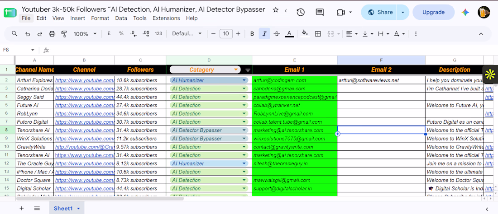Click the Print icon
Image resolution: width=498 pixels, height=214 pixels.
[x=52, y=33]
